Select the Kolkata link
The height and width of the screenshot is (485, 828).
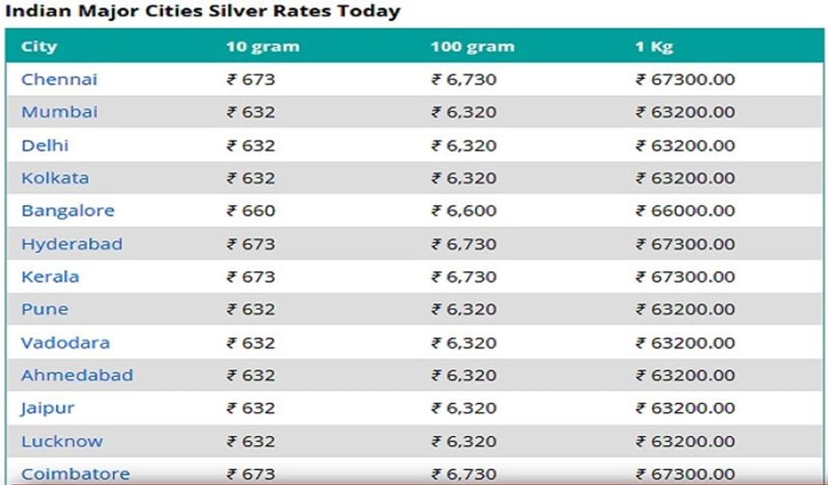[55, 178]
